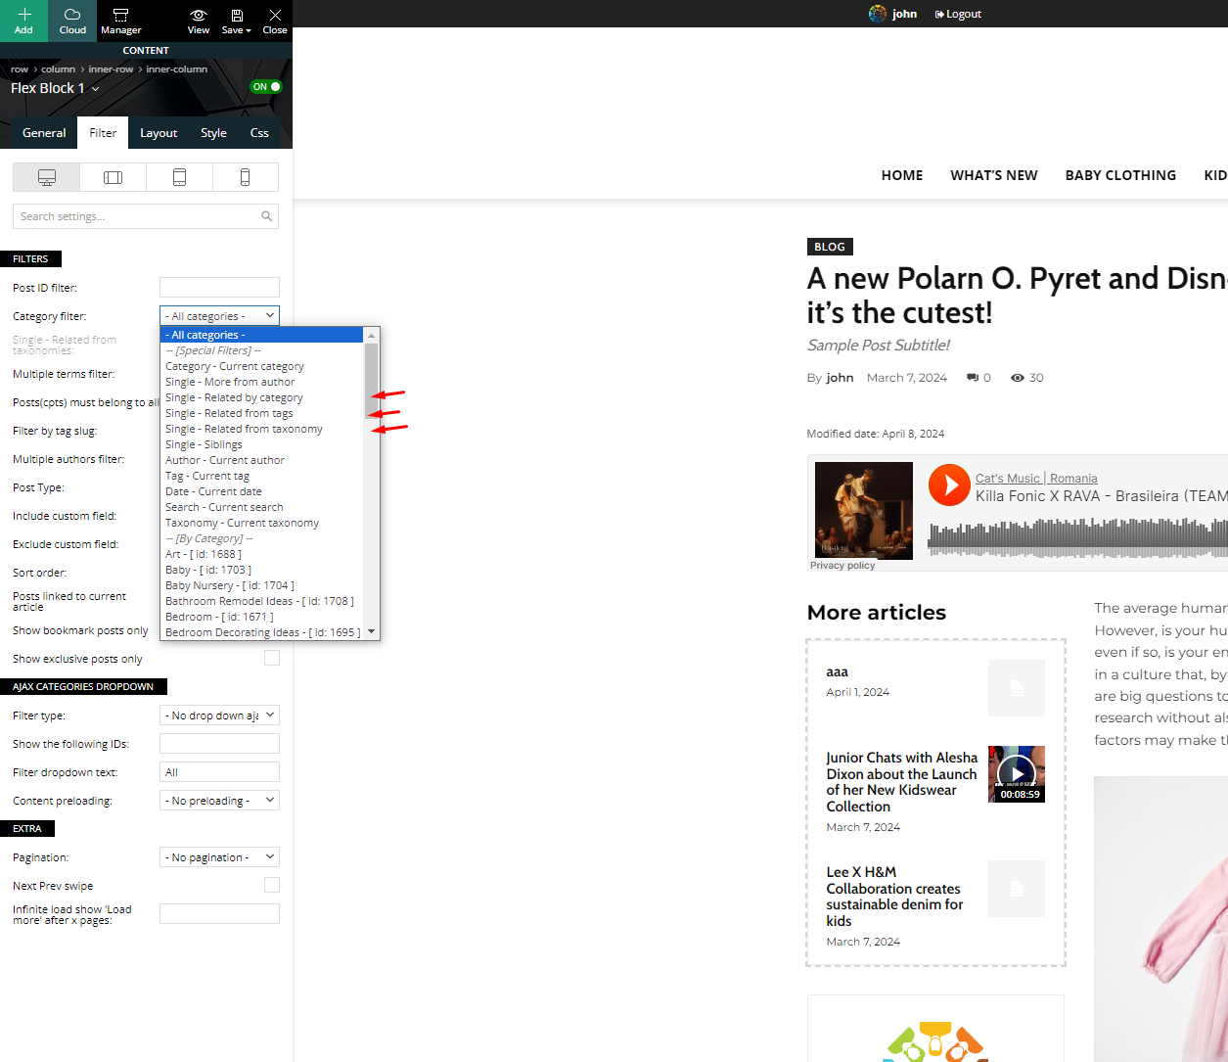Screen dimensions: 1228x1062
Task: Select '- All categories -' option
Action: click(262, 335)
